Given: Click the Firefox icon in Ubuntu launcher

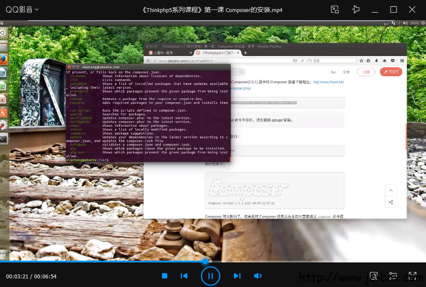Looking at the screenshot, I should coord(3,59).
